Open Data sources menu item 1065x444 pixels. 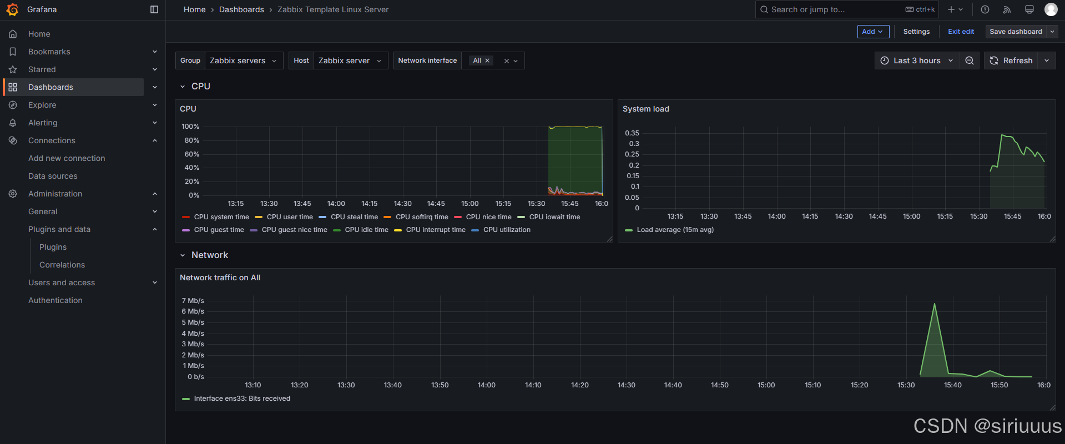53,176
